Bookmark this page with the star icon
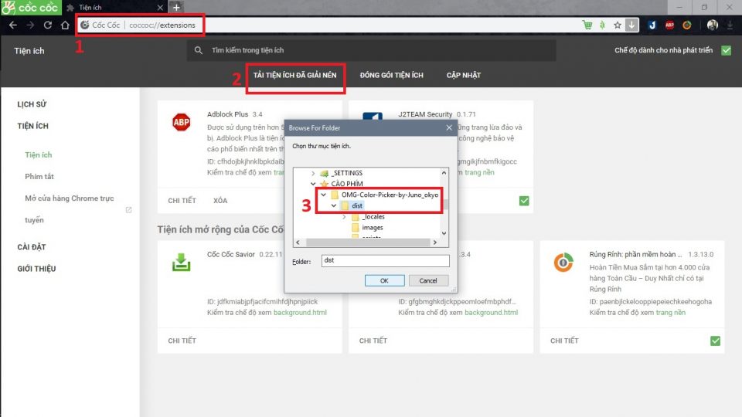Screen dimensions: 742x417 [x=617, y=25]
